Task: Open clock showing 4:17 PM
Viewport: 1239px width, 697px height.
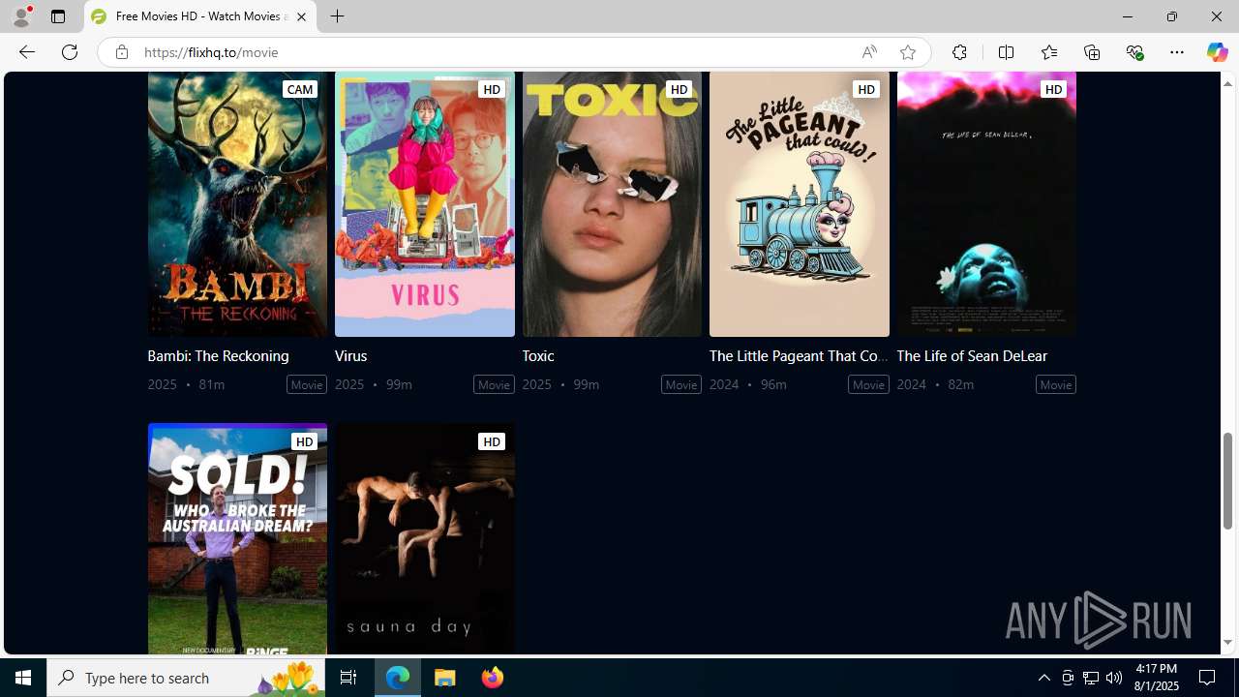Action: point(1155,678)
